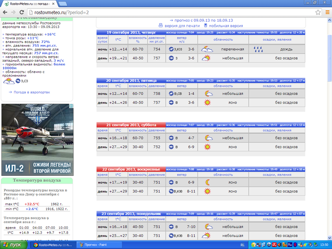Click sun-cloud icon in 19 September day row
The image size is (332, 249).
[x=206, y=58]
